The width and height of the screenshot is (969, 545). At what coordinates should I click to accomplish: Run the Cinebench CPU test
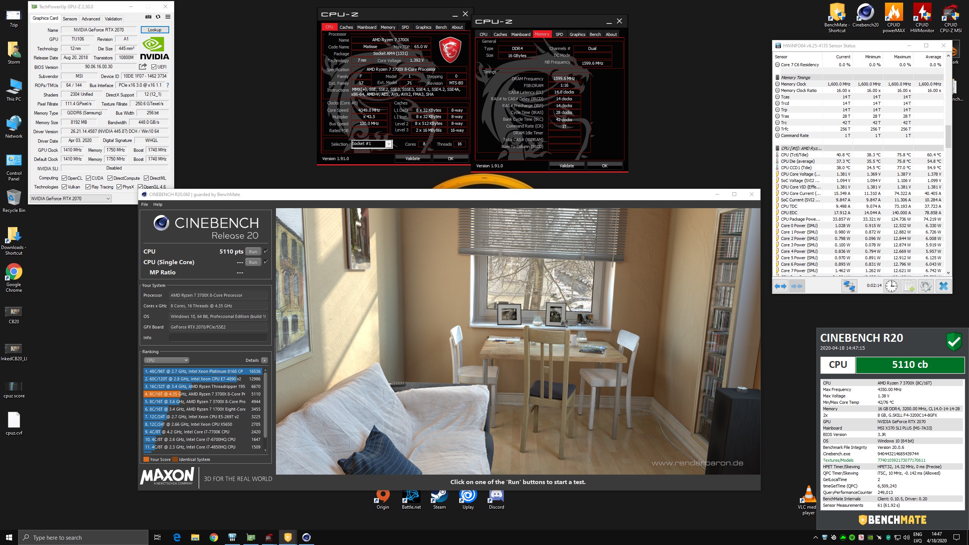point(253,252)
